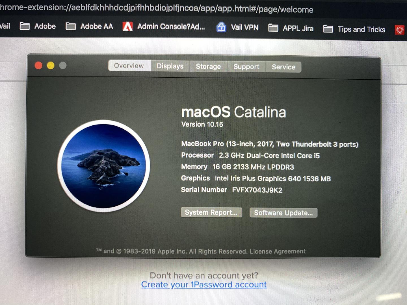Click the MacBook Pro model description text
Viewport: 407px width, 305px height.
pyautogui.click(x=270, y=144)
